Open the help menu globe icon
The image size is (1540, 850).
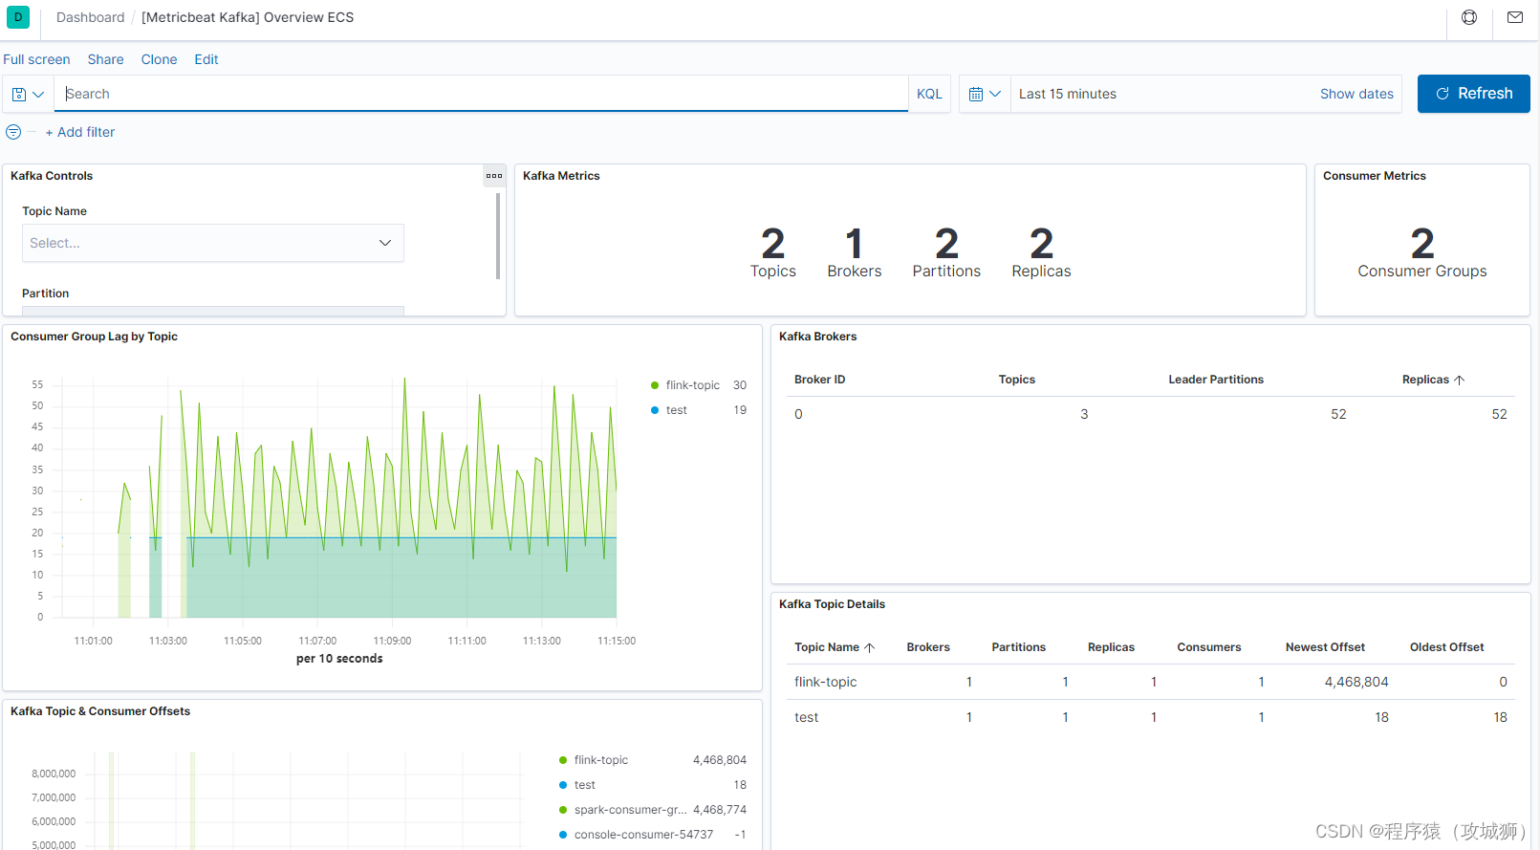[x=1469, y=17]
